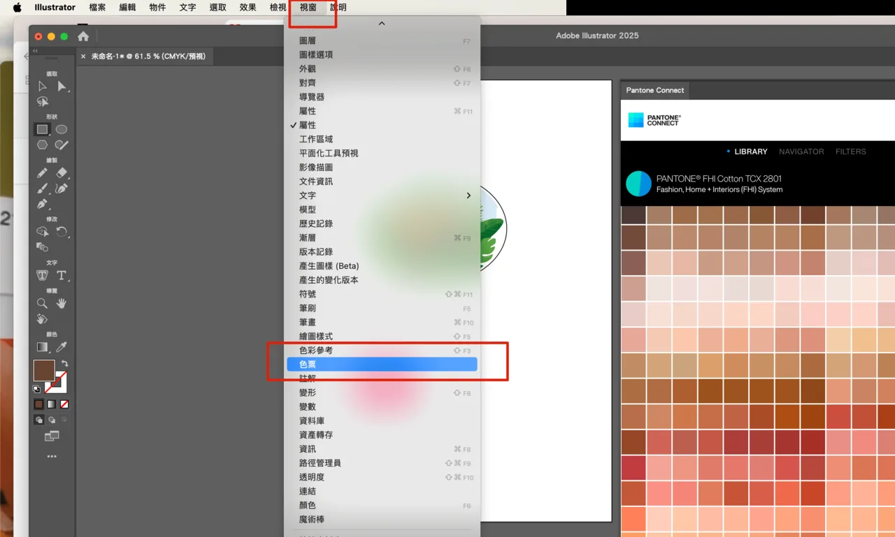Viewport: 895px width, 537px height.
Task: Select the Direct Selection tool
Action: pyautogui.click(x=62, y=87)
